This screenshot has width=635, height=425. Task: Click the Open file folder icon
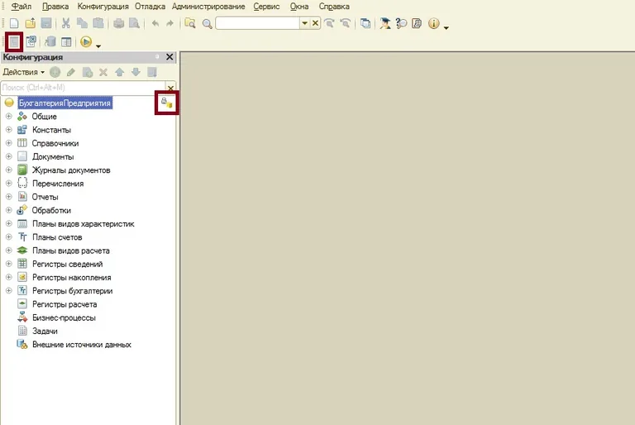30,24
